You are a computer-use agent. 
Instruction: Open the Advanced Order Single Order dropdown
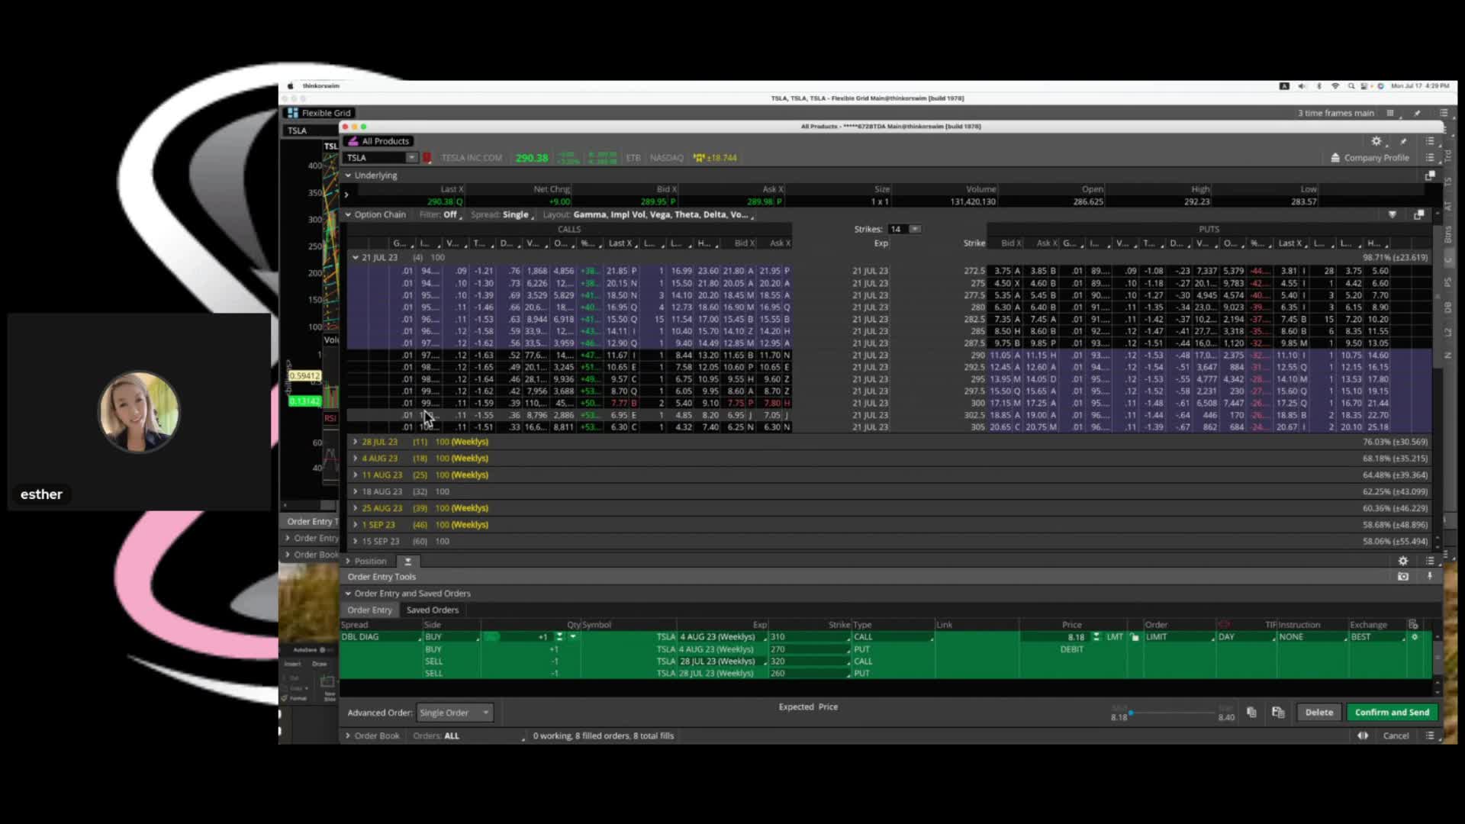coord(455,713)
